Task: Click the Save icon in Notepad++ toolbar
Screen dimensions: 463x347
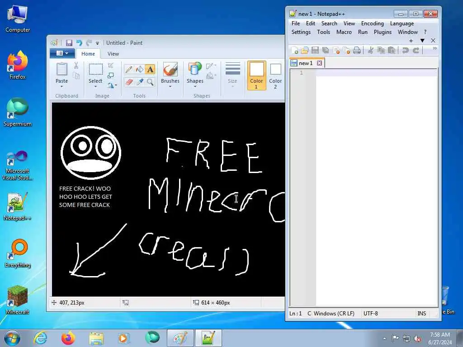Action: click(315, 51)
